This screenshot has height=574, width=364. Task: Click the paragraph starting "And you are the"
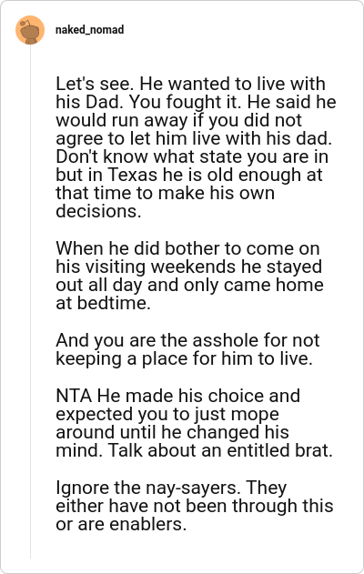(187, 349)
